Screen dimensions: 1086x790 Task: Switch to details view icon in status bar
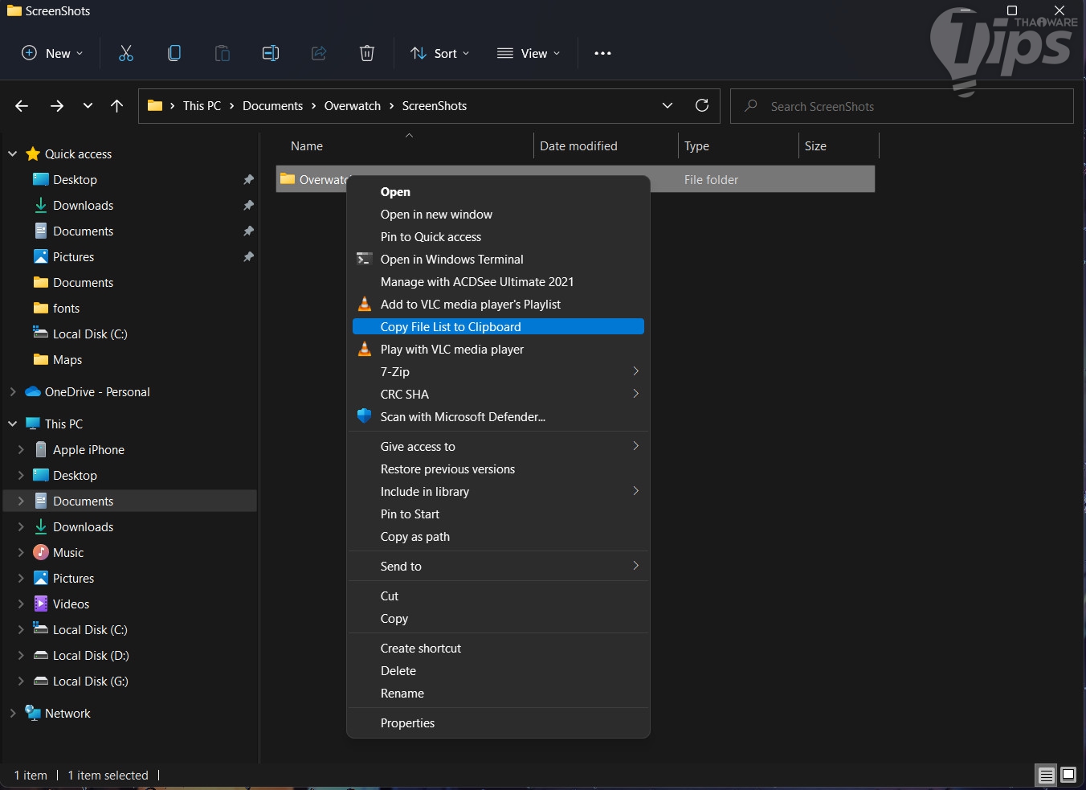1046,775
